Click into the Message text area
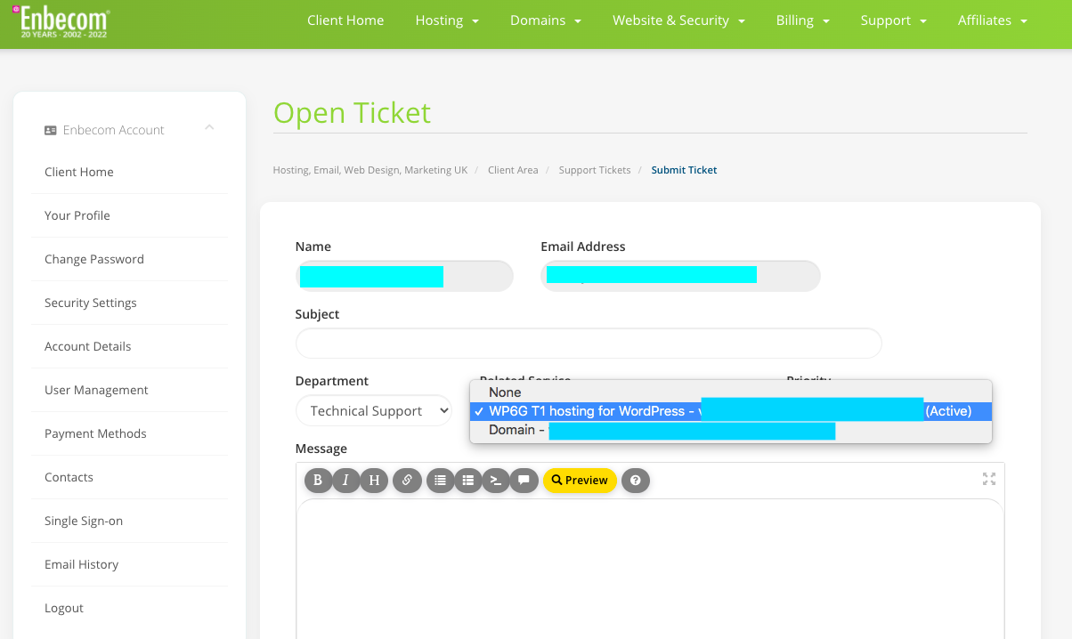This screenshot has height=639, width=1072. coord(650,569)
